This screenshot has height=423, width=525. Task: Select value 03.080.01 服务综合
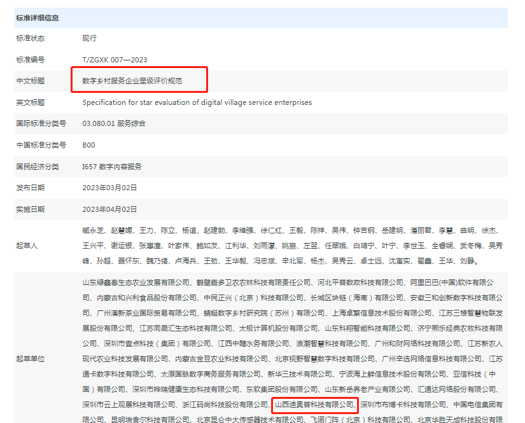click(x=114, y=123)
